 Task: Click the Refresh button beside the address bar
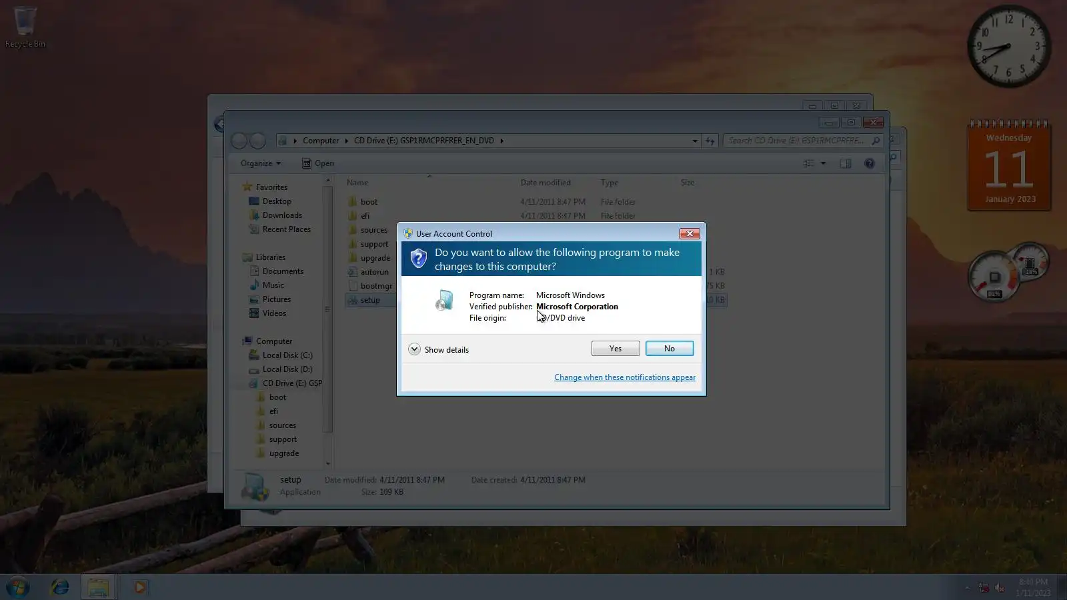[710, 141]
